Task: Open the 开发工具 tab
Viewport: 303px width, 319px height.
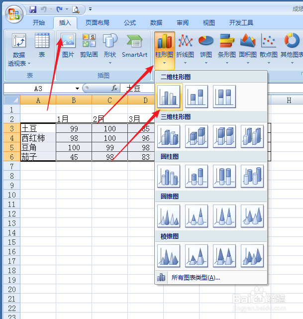Action: tap(241, 22)
